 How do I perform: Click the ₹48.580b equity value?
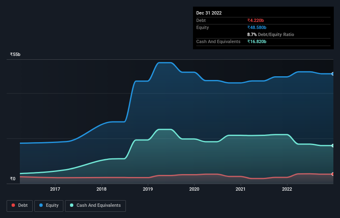(257, 27)
